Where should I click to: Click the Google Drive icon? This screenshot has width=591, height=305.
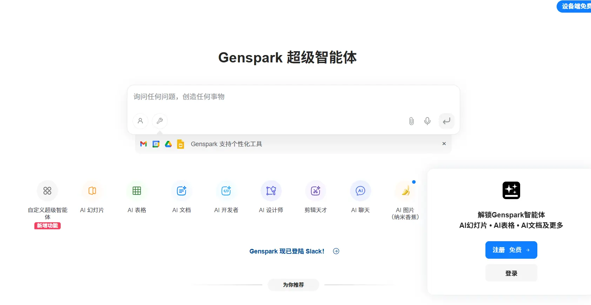(168, 144)
